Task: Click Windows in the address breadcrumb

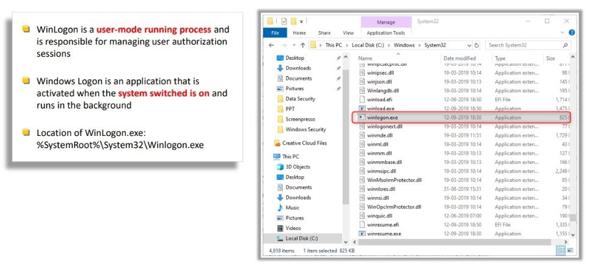Action: pyautogui.click(x=404, y=45)
